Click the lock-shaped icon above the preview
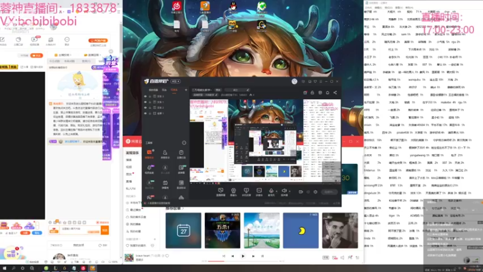The image size is (483, 272). pos(312,92)
